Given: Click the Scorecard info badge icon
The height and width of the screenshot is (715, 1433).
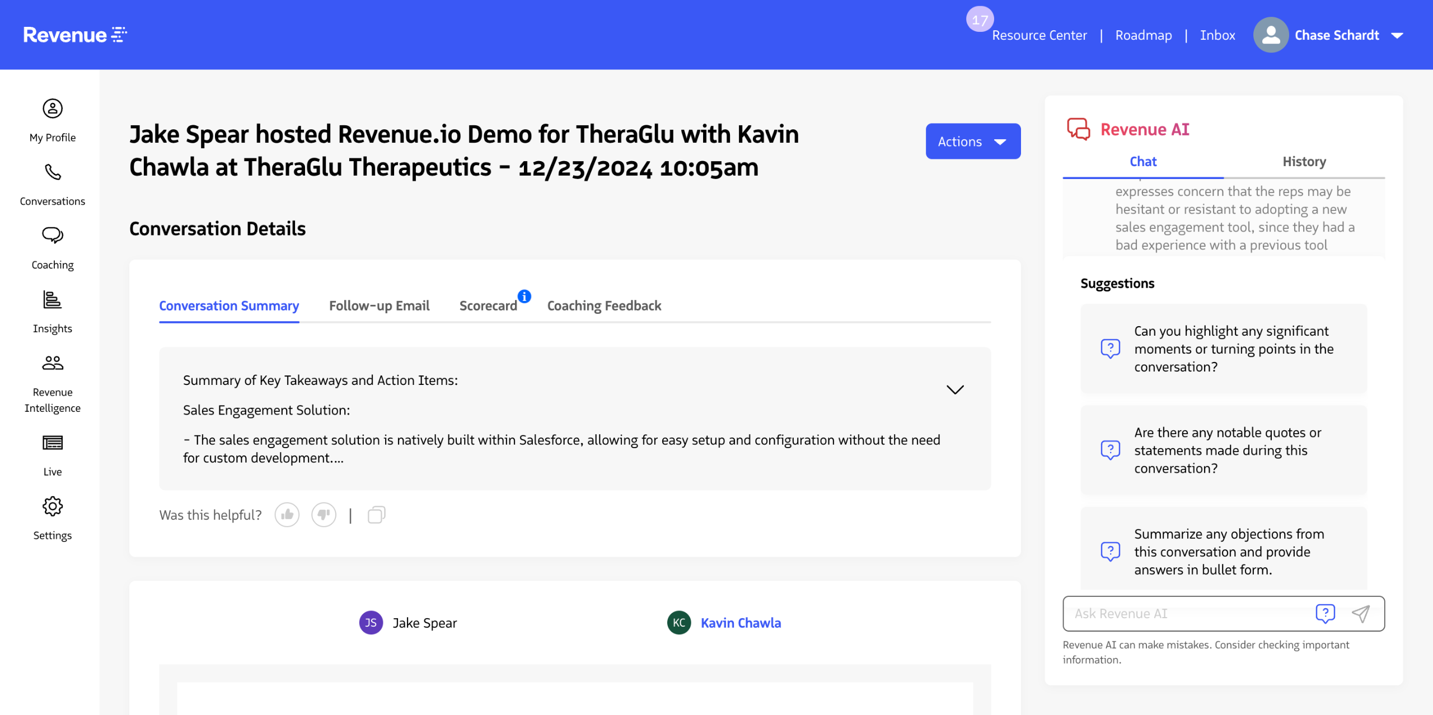Looking at the screenshot, I should [524, 296].
